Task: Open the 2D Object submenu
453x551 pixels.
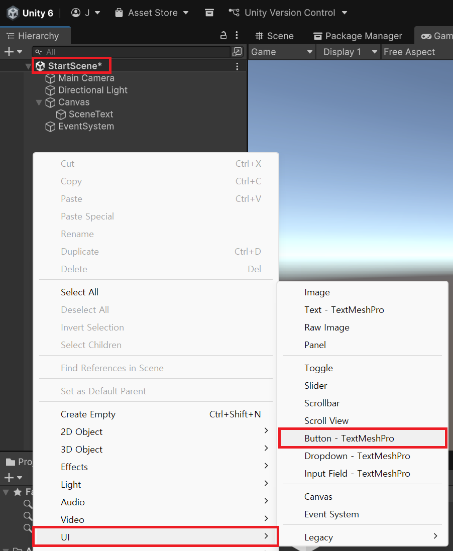Action: click(x=156, y=432)
